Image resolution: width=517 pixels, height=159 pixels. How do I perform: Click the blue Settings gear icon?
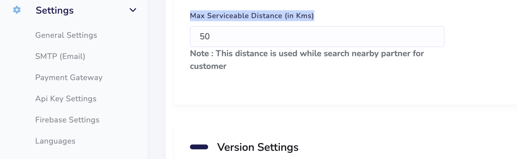[x=17, y=10]
